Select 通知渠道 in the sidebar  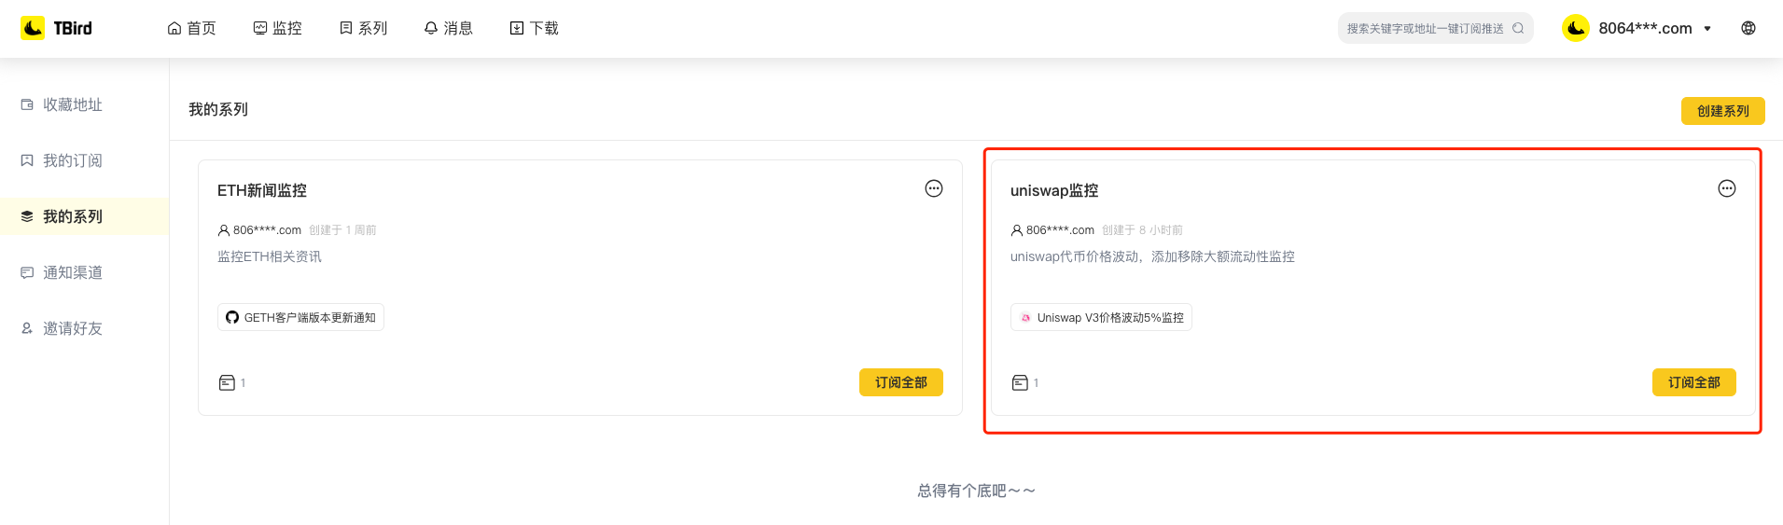point(72,272)
